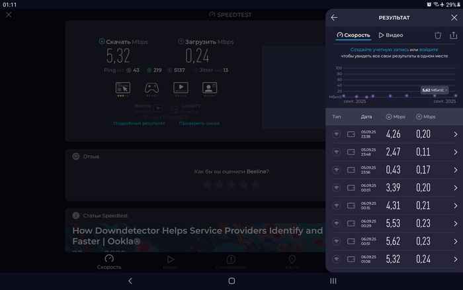
Task: Share results with the share icon
Action: (453, 35)
